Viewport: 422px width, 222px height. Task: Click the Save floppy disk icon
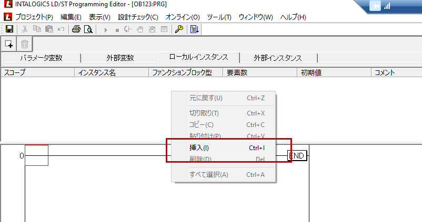9,29
